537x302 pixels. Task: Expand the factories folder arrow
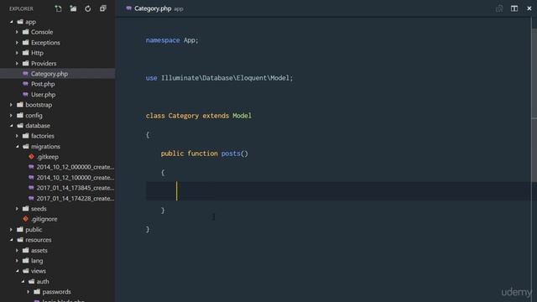pos(17,136)
